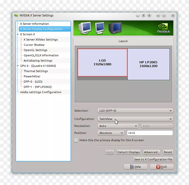Image resolution: width=189 pixels, height=185 pixels.
Task: Click Save to X Configuration File
Action: pyautogui.click(x=153, y=159)
